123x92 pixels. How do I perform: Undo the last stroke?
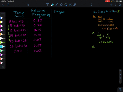click(x=28, y=5)
